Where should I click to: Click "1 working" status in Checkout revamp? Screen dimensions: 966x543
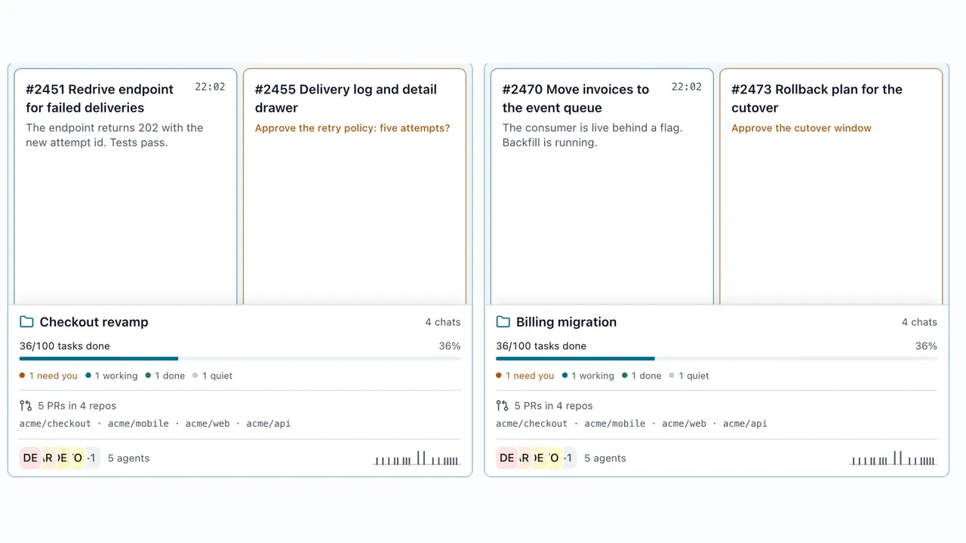[x=112, y=376]
